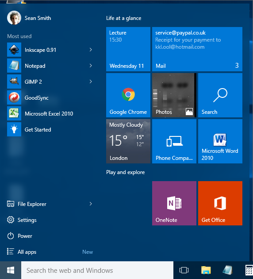
Task: Click the Search the web and Windows box
Action: (97, 270)
